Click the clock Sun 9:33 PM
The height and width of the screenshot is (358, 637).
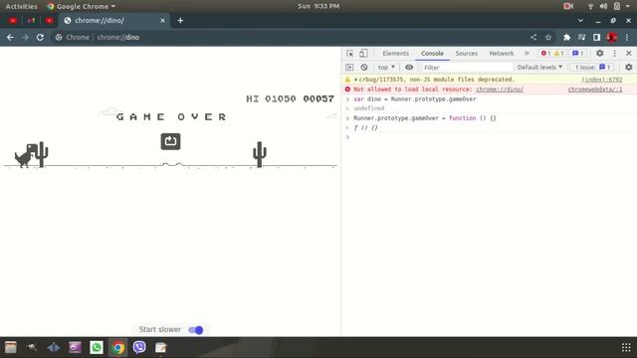[318, 6]
